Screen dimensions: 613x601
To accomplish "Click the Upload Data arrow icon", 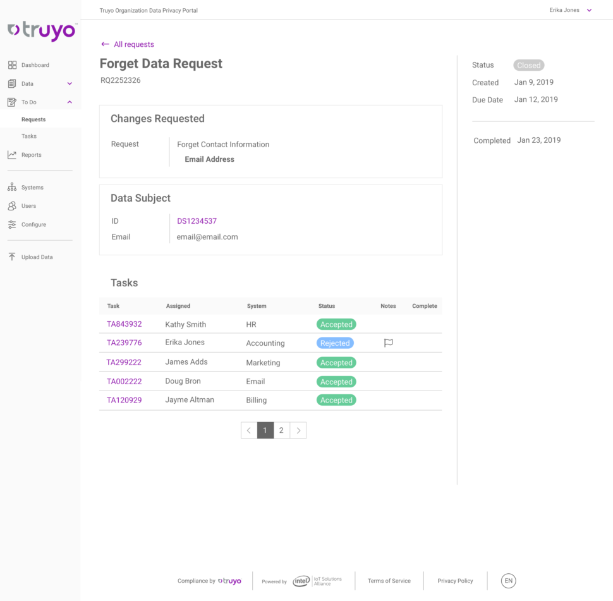I will (x=12, y=257).
